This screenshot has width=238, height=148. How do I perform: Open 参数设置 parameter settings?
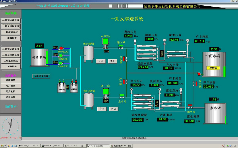11,80
